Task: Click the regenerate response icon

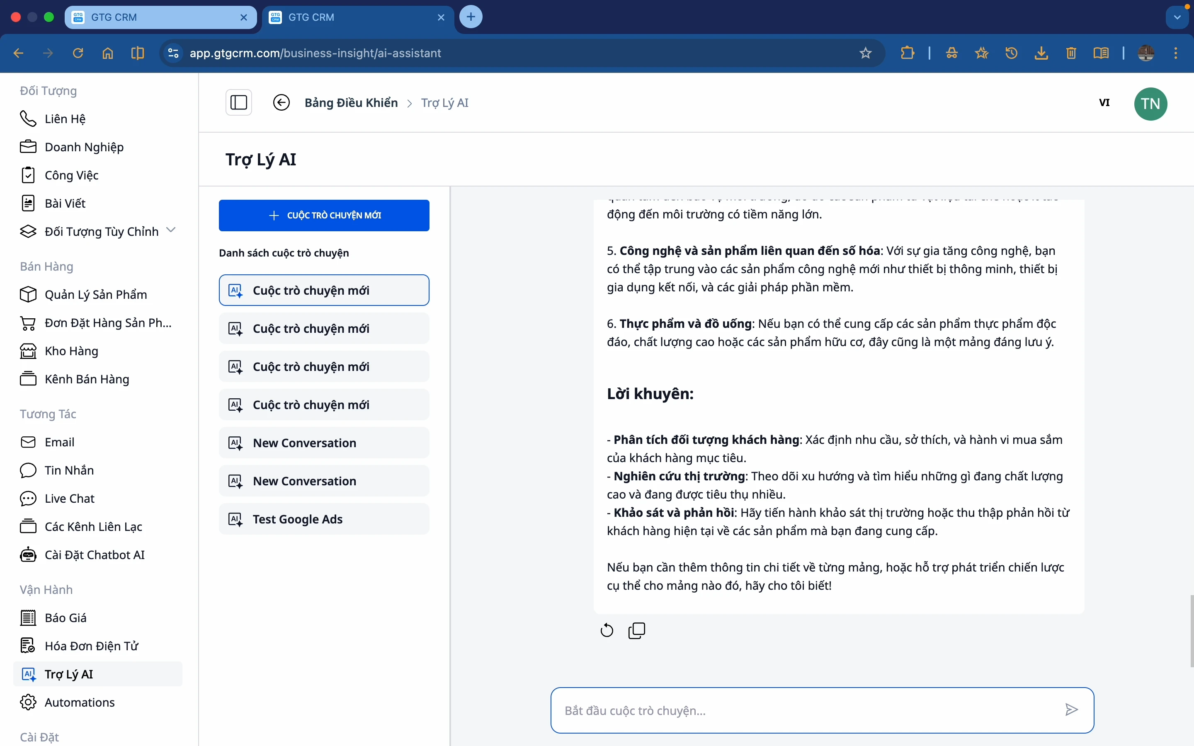Action: pyautogui.click(x=607, y=630)
